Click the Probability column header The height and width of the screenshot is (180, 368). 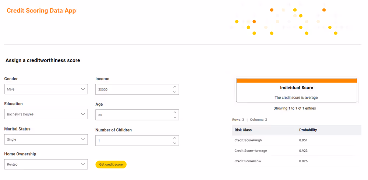click(x=308, y=130)
